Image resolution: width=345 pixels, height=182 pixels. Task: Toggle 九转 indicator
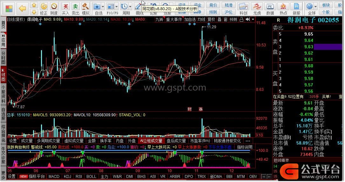pyautogui.click(x=160, y=20)
